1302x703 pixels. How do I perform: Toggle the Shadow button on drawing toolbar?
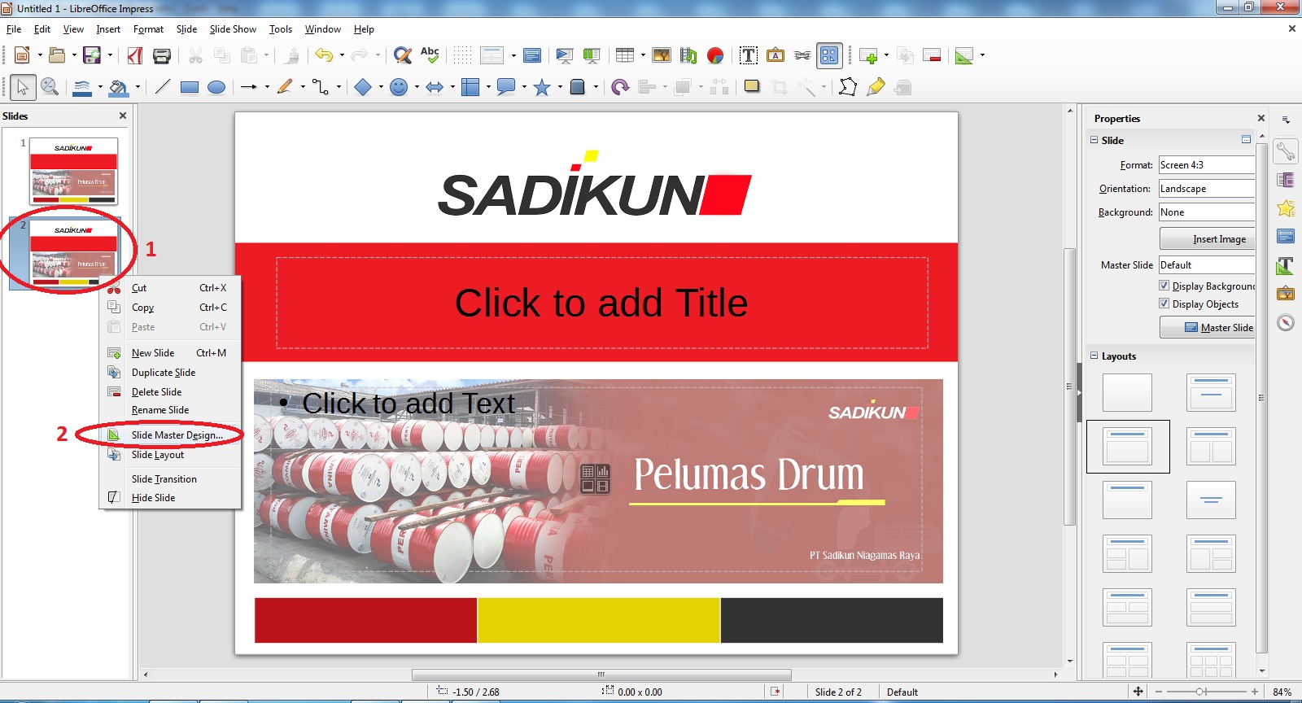pos(752,87)
